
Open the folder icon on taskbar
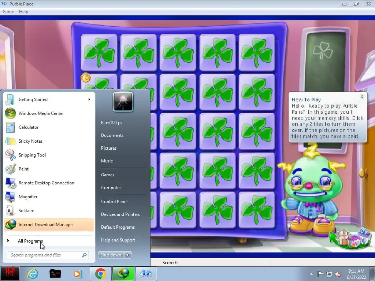click(55, 274)
